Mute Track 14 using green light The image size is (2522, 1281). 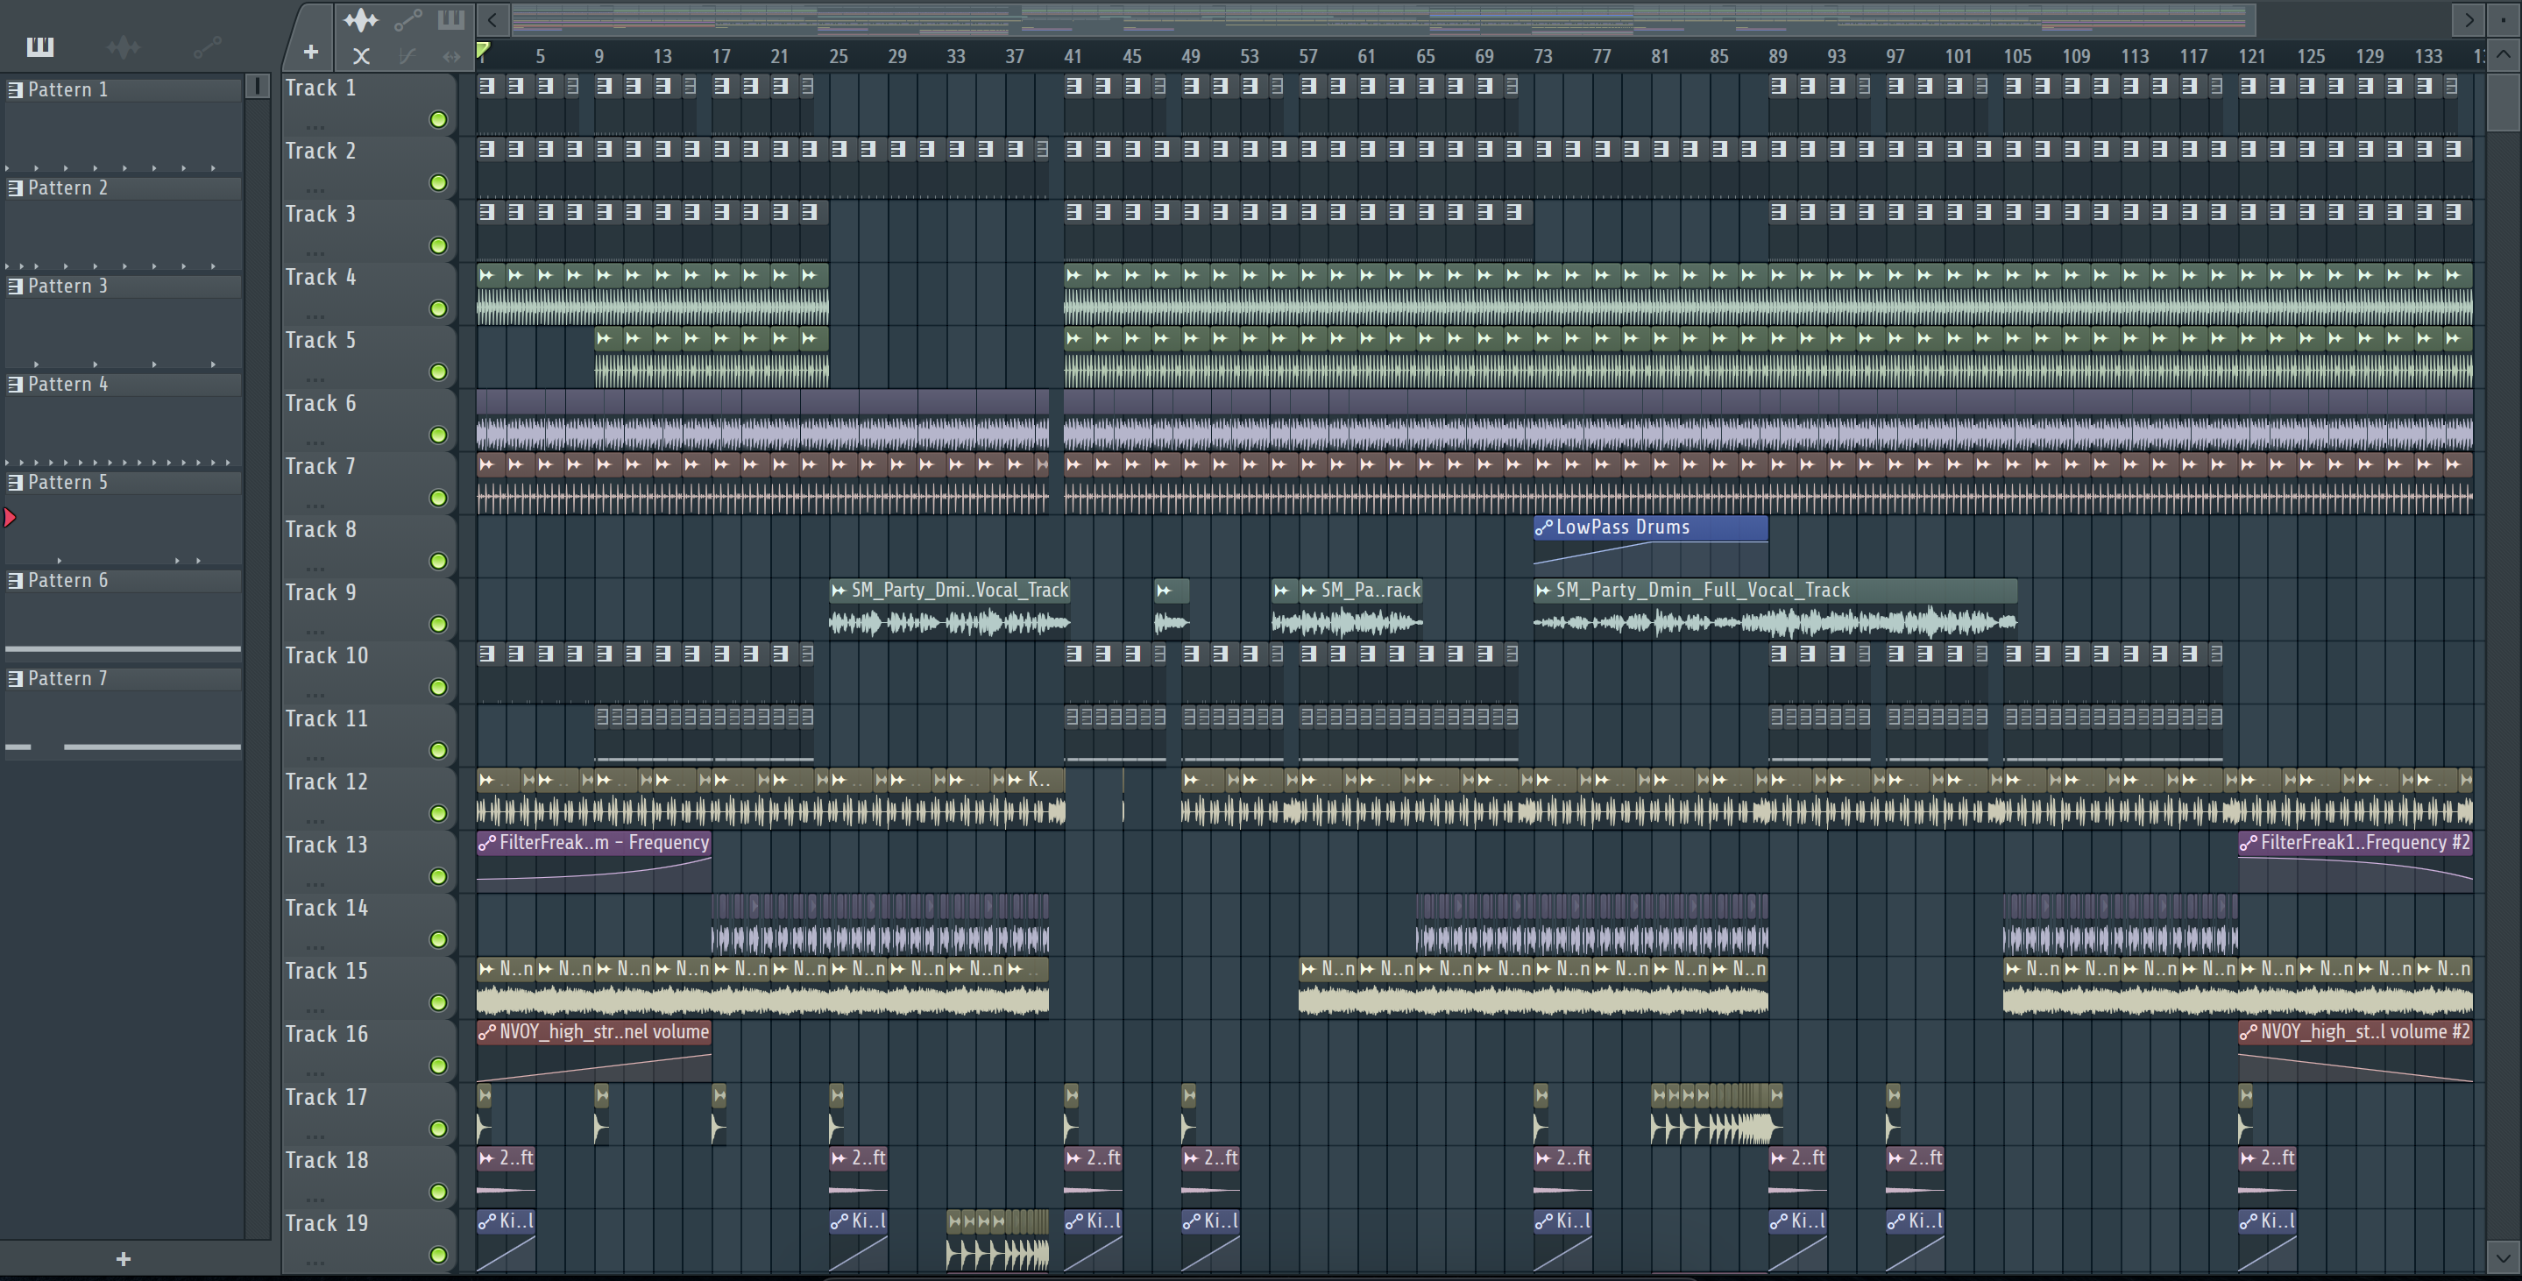click(439, 939)
